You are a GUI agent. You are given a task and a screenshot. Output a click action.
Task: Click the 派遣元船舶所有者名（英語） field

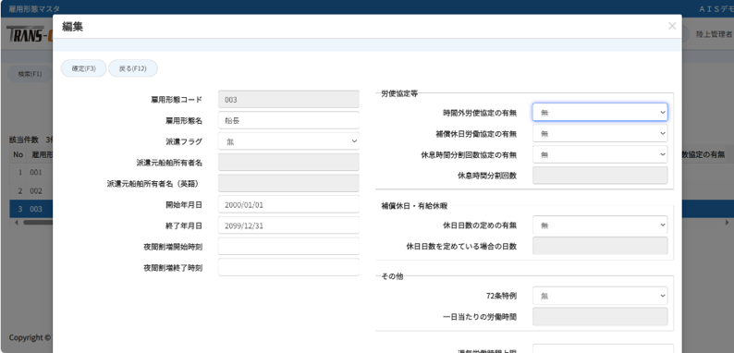pos(288,183)
